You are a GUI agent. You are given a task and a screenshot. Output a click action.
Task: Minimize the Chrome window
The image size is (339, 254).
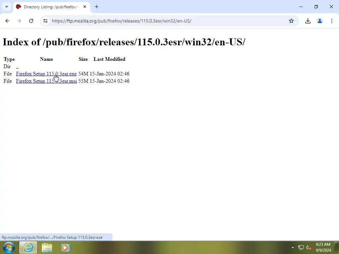(301, 7)
